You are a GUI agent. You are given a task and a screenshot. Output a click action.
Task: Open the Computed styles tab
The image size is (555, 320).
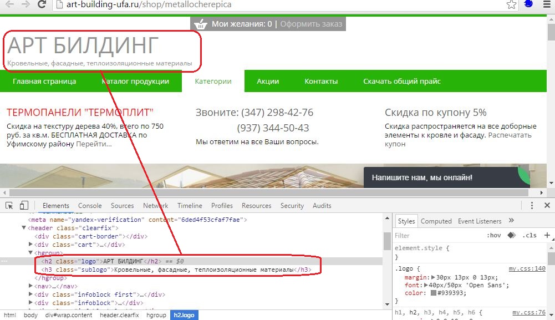pos(436,221)
